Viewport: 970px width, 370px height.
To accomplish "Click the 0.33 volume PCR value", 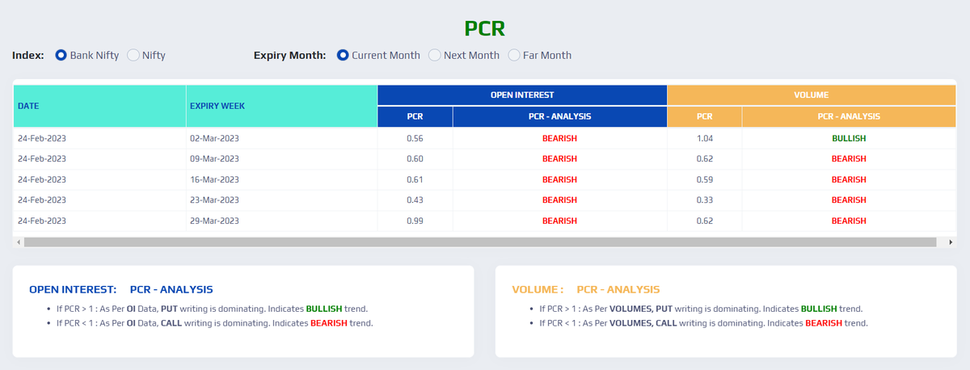I will [704, 200].
